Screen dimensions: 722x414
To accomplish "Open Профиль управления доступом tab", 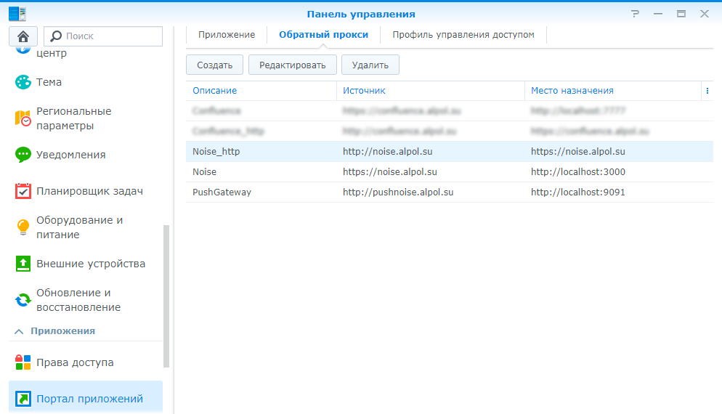I will (463, 35).
